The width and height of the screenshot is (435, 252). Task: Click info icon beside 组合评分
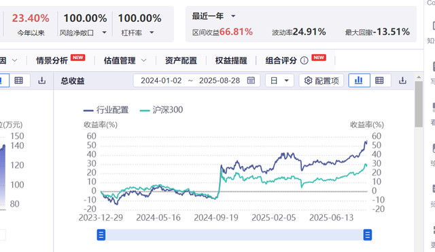(x=304, y=60)
